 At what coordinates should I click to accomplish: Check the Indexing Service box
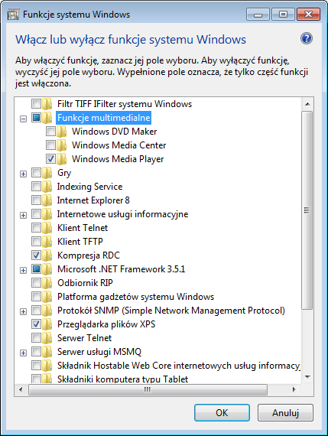click(x=36, y=186)
